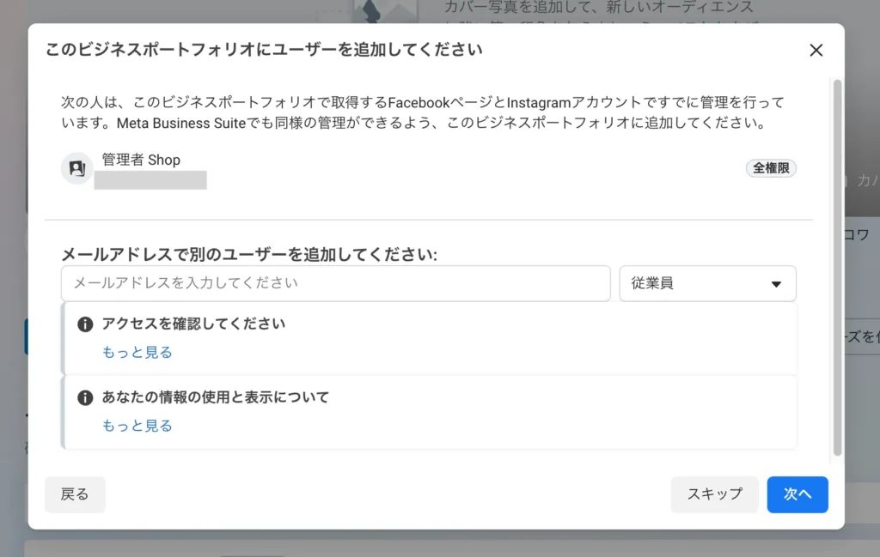Click the info icon beside アクセスを確認してください
The image size is (880, 557).
[x=85, y=324]
